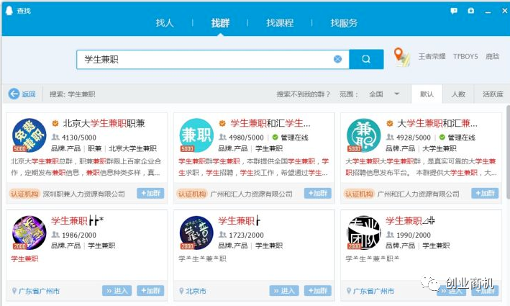Viewport: 510px width, 306px height.
Task: Click the blue search magnifier button
Action: click(366, 59)
